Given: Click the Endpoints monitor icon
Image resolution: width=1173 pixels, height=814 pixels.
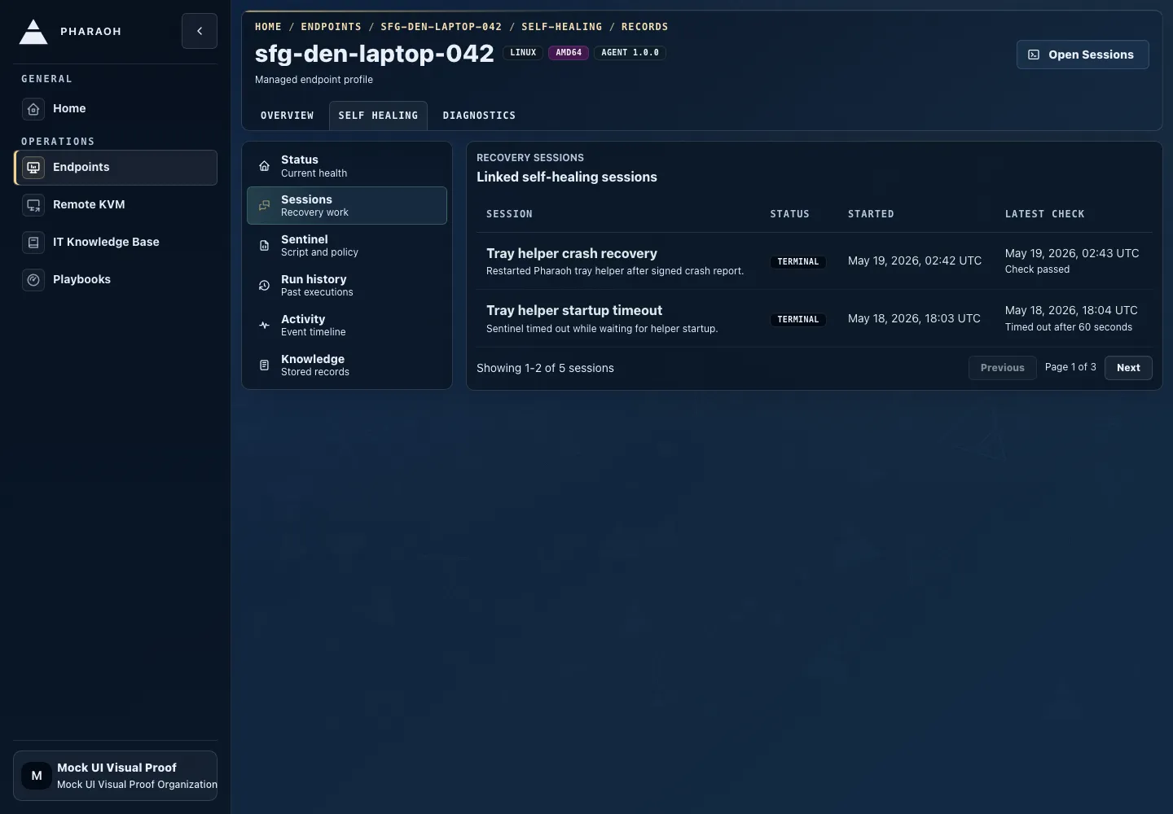Looking at the screenshot, I should tap(33, 167).
